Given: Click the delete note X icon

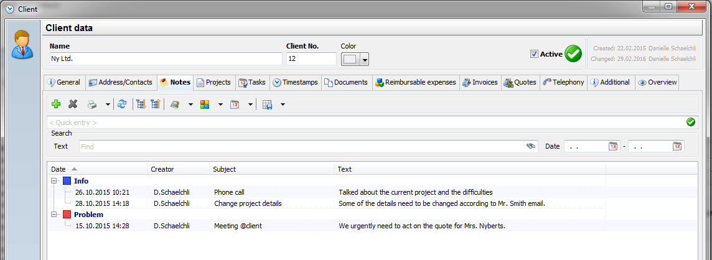Looking at the screenshot, I should 73,104.
